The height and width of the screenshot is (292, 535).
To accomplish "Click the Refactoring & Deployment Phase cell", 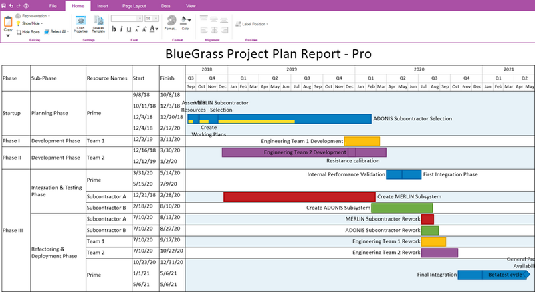I will coord(58,253).
